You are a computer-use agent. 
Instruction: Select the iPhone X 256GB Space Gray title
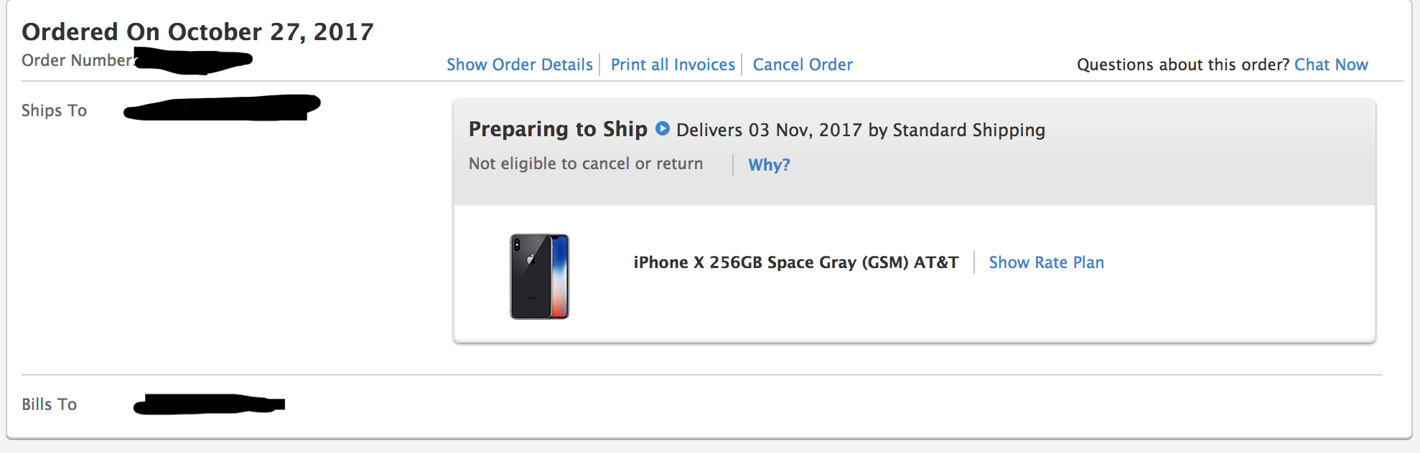tap(795, 262)
